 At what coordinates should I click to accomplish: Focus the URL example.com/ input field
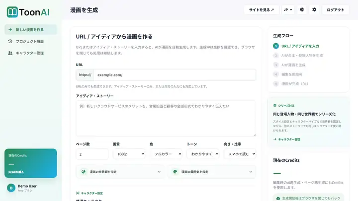coord(175,75)
